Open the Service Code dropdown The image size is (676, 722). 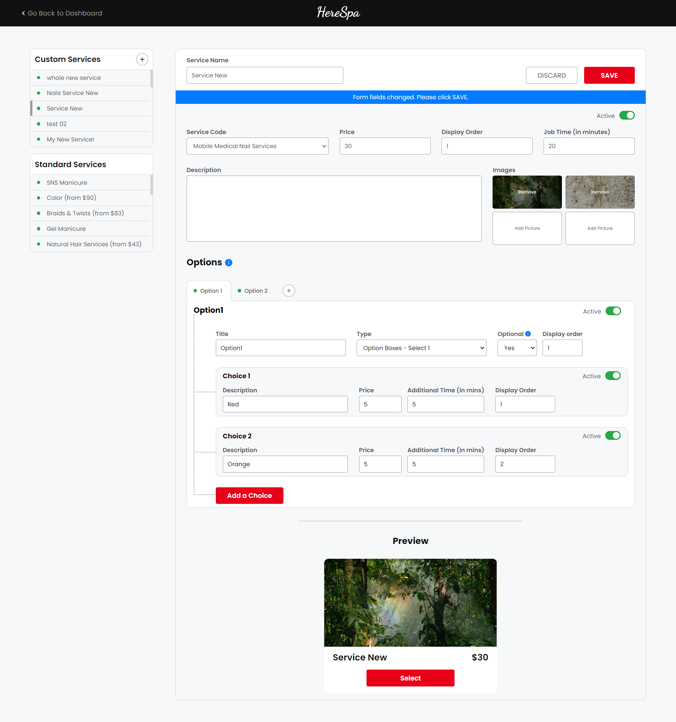(x=257, y=146)
